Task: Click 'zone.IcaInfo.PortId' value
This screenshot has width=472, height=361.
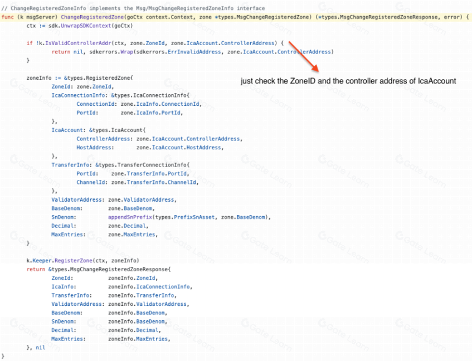Action: [150, 113]
